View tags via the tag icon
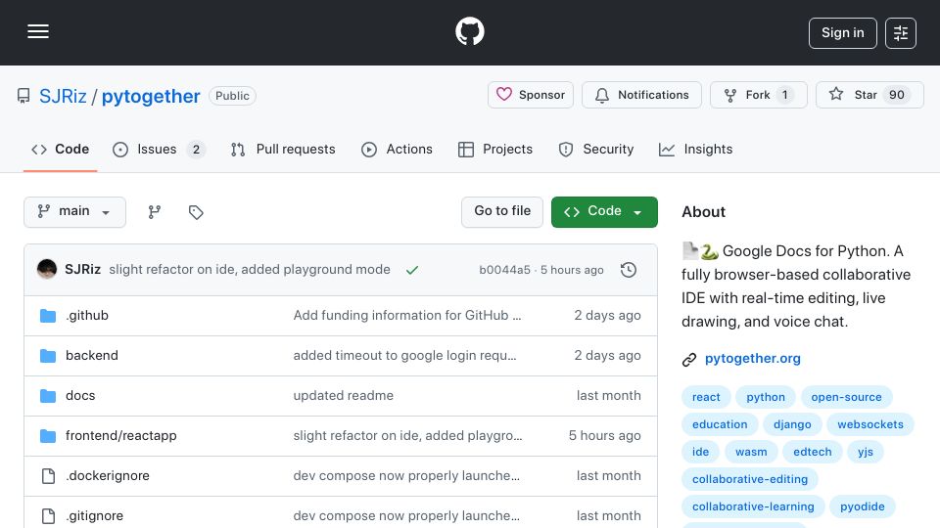940x528 pixels. click(x=196, y=212)
